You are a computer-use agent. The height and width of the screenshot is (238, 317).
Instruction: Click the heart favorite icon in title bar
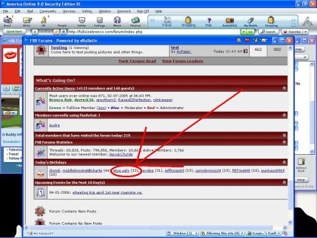pyautogui.click(x=247, y=40)
